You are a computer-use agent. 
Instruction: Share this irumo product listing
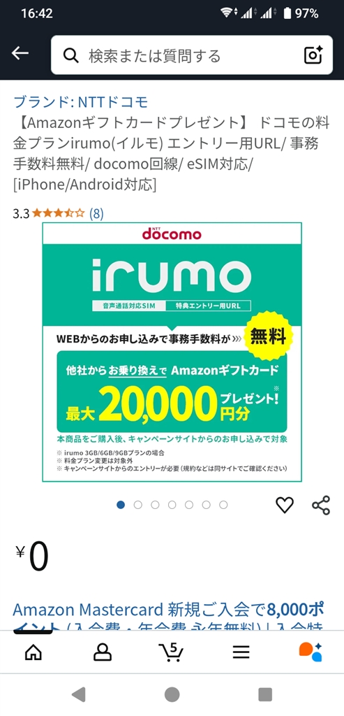(x=321, y=505)
